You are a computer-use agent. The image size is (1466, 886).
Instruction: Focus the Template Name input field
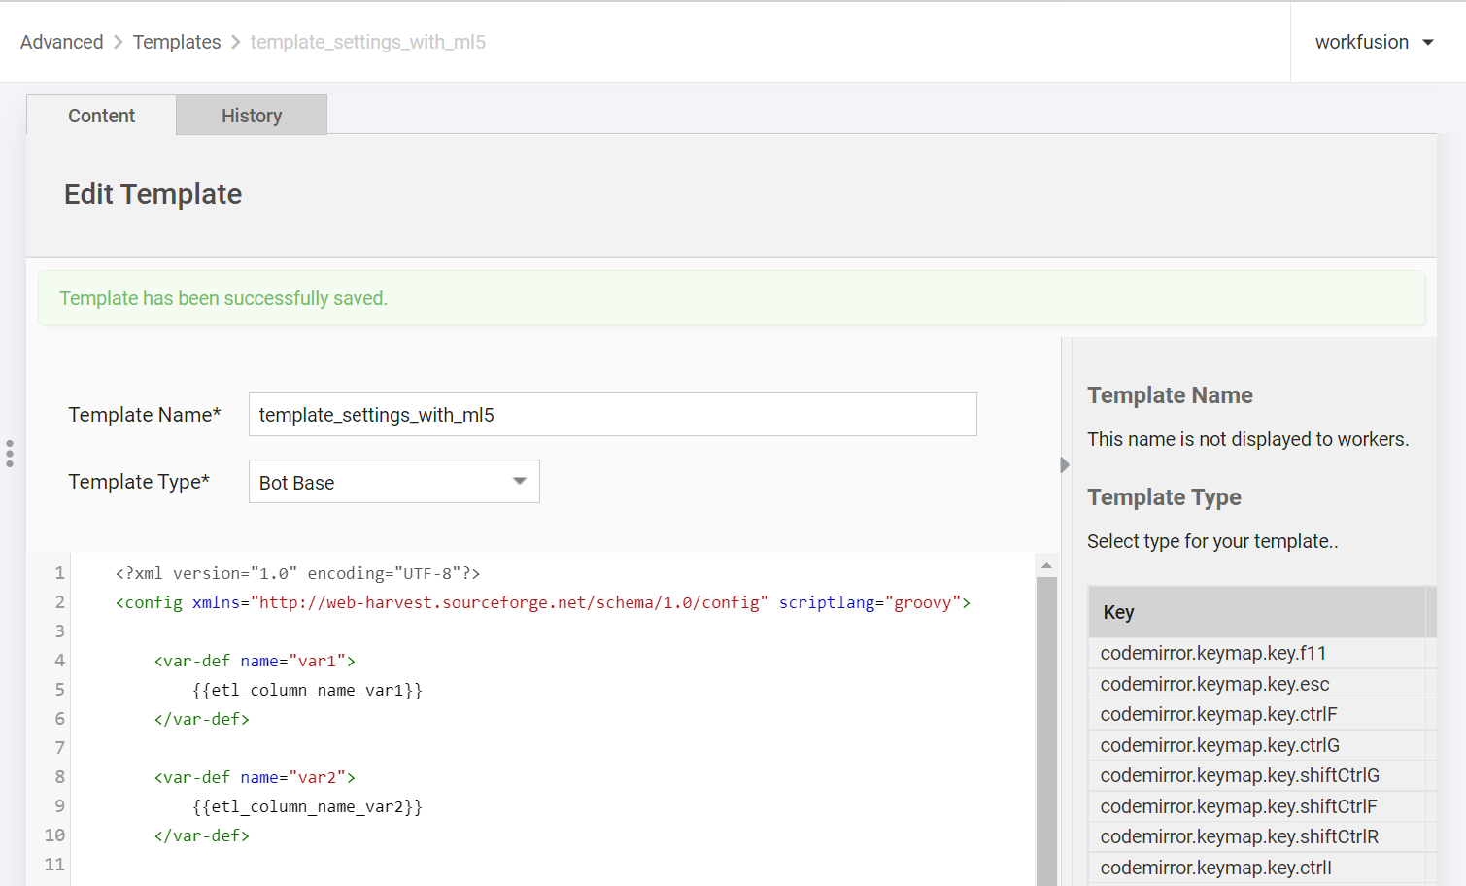(613, 415)
